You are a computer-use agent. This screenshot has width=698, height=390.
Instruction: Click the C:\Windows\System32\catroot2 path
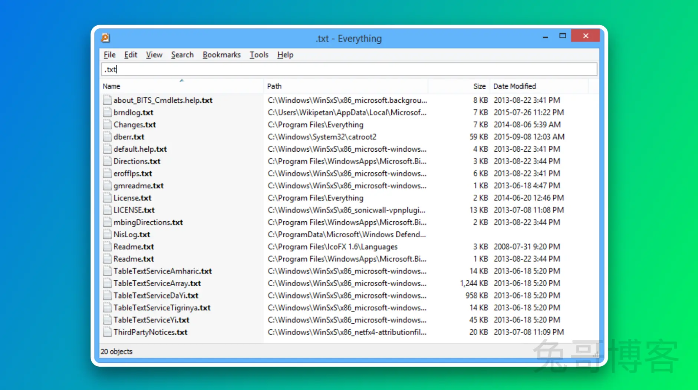(x=322, y=137)
